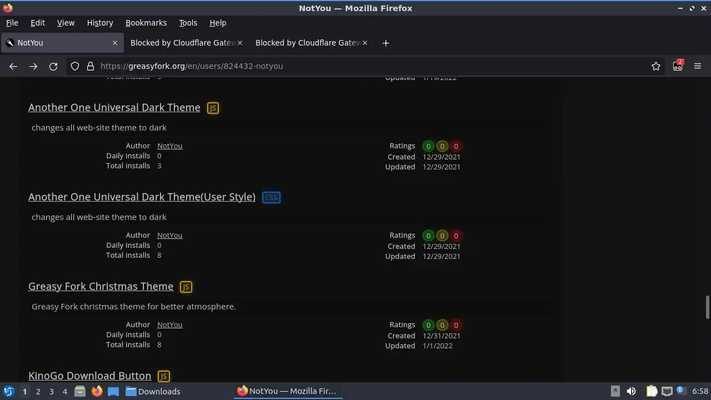Click the browser Forward arrow
The height and width of the screenshot is (400, 711).
[x=33, y=66]
